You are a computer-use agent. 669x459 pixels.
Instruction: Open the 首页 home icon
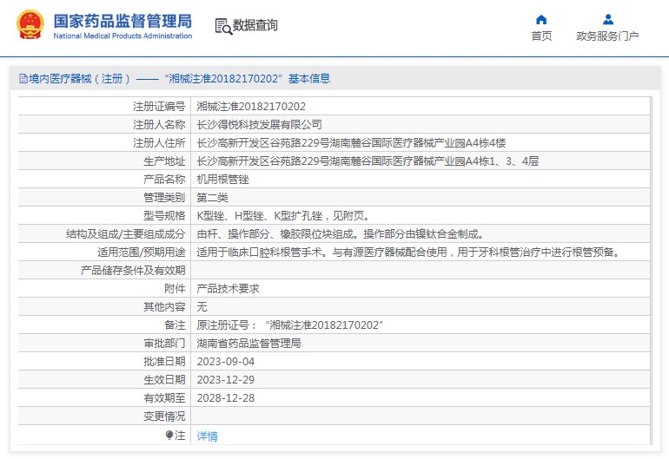pos(541,20)
